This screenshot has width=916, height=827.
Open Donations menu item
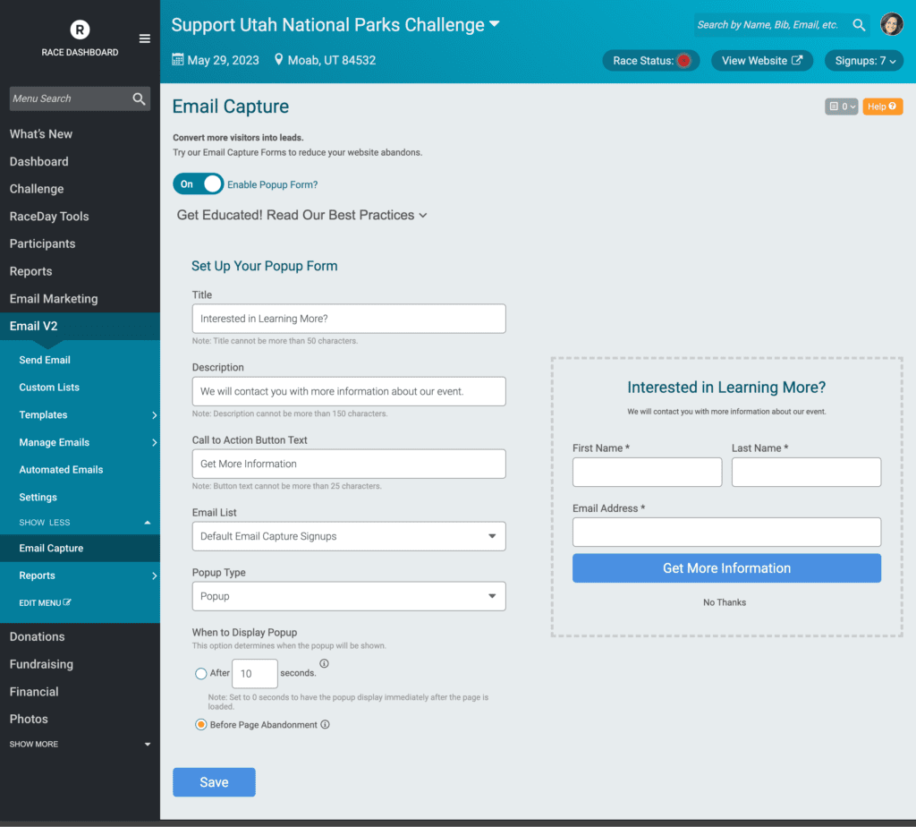point(37,636)
